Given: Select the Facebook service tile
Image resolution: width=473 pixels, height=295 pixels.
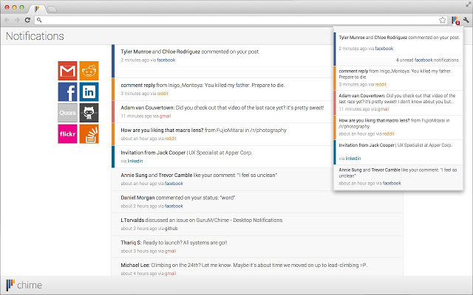Looking at the screenshot, I should (x=67, y=91).
